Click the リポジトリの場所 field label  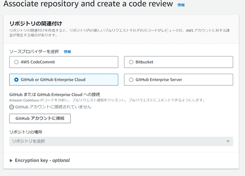(x=26, y=132)
